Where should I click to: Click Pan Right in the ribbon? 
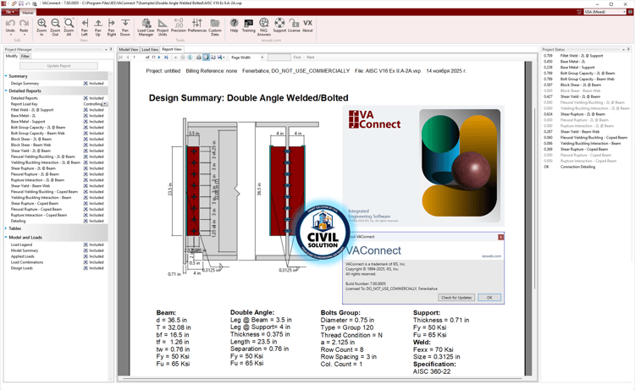[112, 27]
